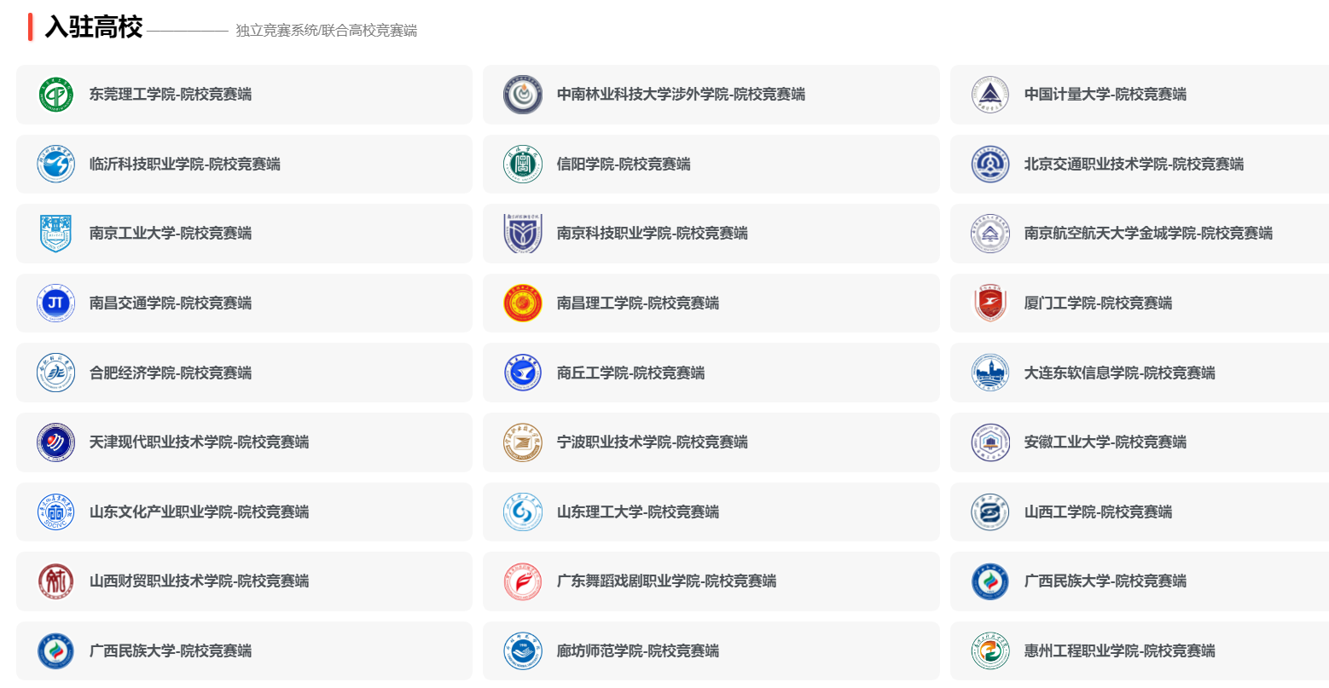Click the 中国计量大学 triangle emblem
Screen dimensions: 1329x688
(x=990, y=95)
